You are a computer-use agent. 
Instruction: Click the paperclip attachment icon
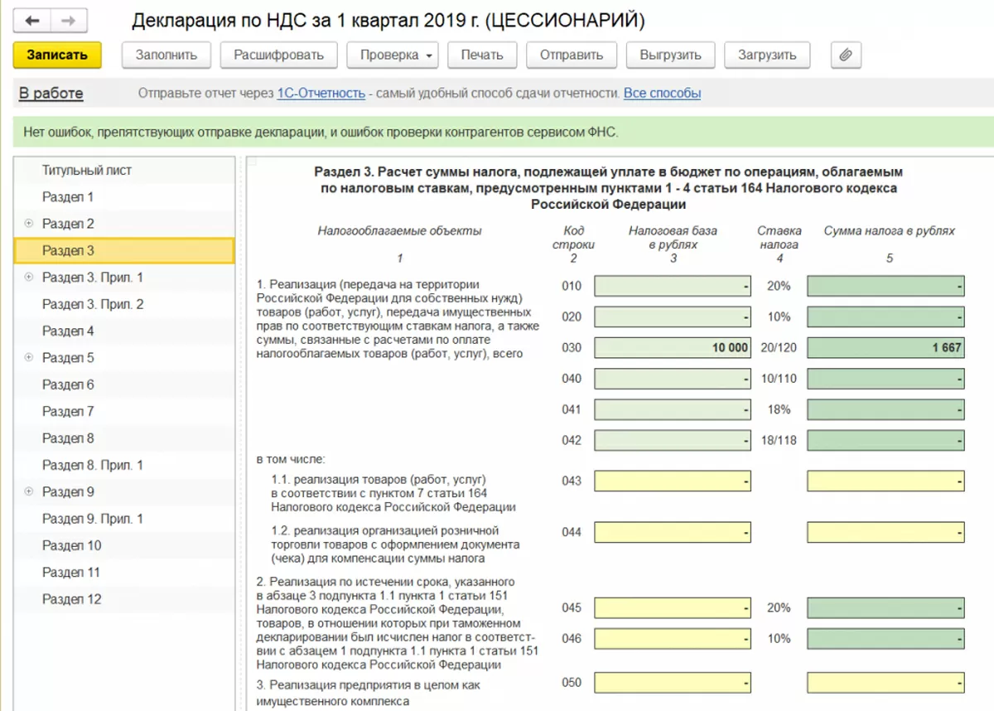point(846,56)
